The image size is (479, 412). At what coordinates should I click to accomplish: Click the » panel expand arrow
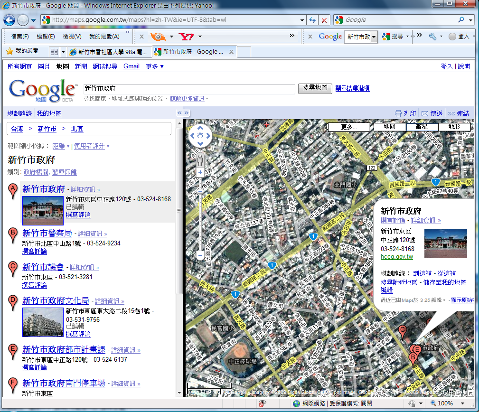(187, 112)
